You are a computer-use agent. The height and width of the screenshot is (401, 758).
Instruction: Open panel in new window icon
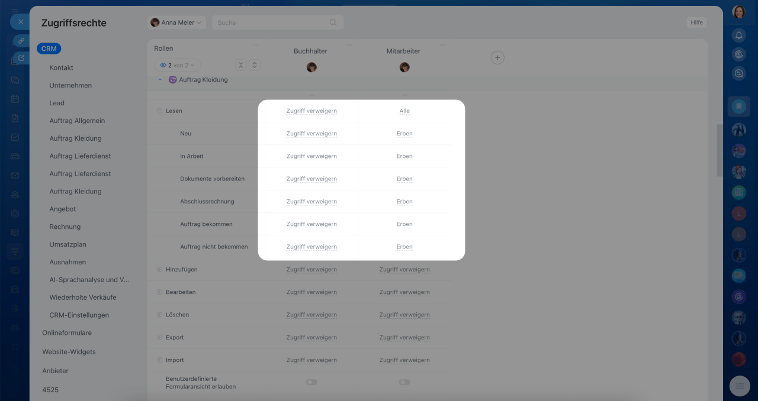[x=21, y=58]
